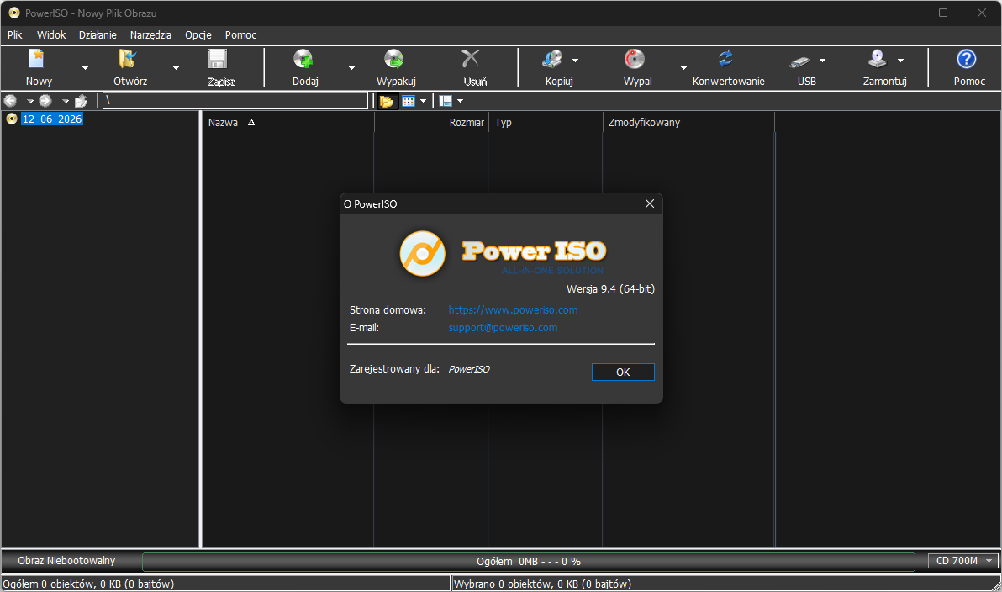Toggle the folder tree view icon
Image resolution: width=1002 pixels, height=592 pixels.
point(387,101)
